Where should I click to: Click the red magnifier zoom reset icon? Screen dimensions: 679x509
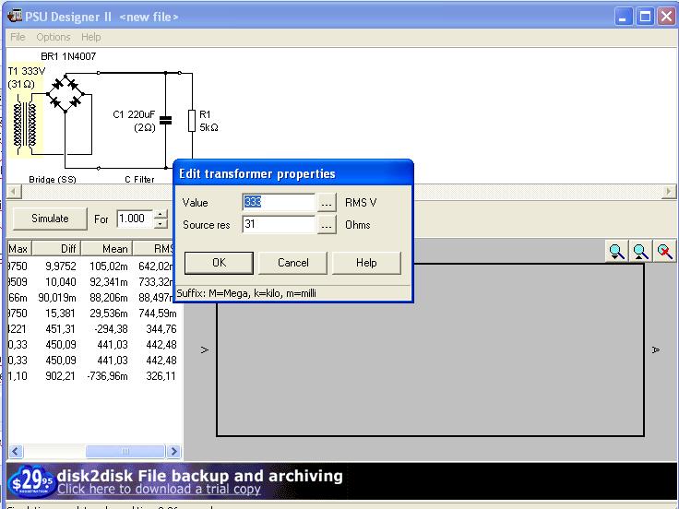coord(663,252)
